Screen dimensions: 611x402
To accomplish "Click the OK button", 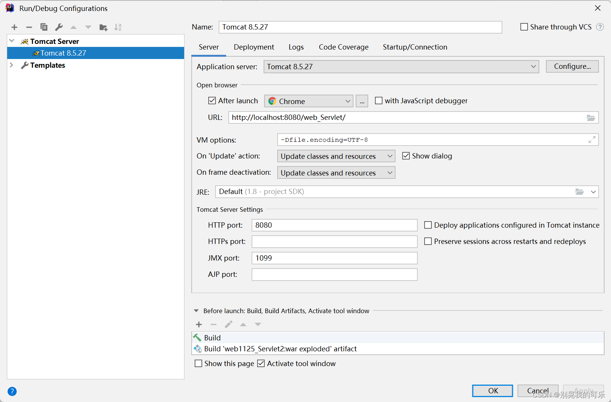I will [492, 391].
